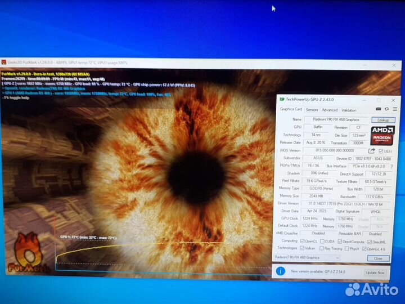Screen dimensions: 405x304
Task: Click the Bandwidth value 112.0 GB/s
Action: tap(374, 197)
